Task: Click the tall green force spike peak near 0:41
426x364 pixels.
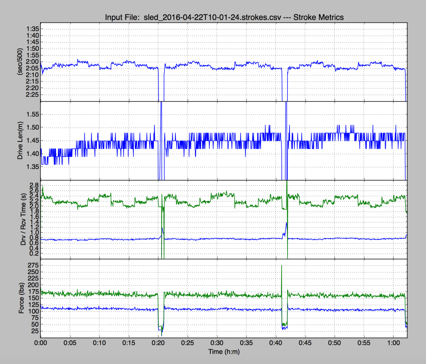Action: (x=282, y=266)
